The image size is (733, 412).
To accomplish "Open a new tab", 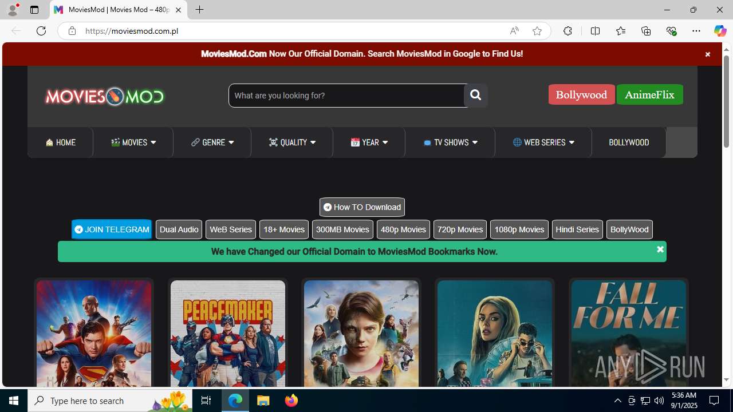I will tap(199, 10).
